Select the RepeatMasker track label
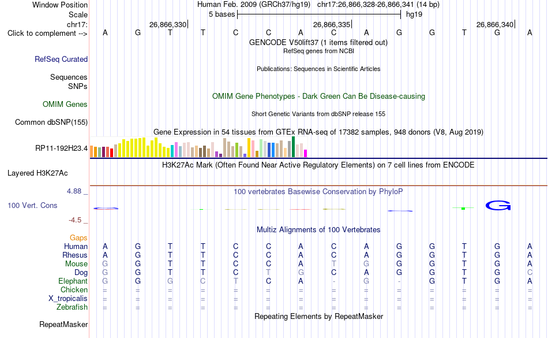548x338 pixels. tap(63, 324)
